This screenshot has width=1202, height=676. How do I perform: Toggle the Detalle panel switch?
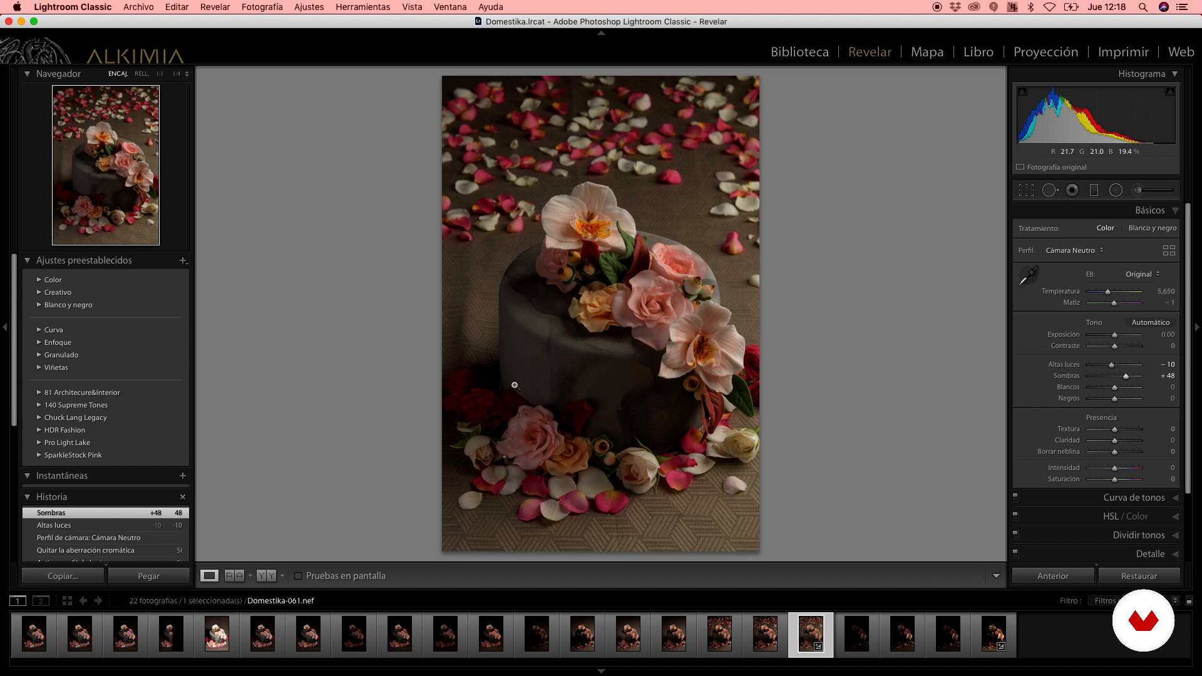point(1015,554)
